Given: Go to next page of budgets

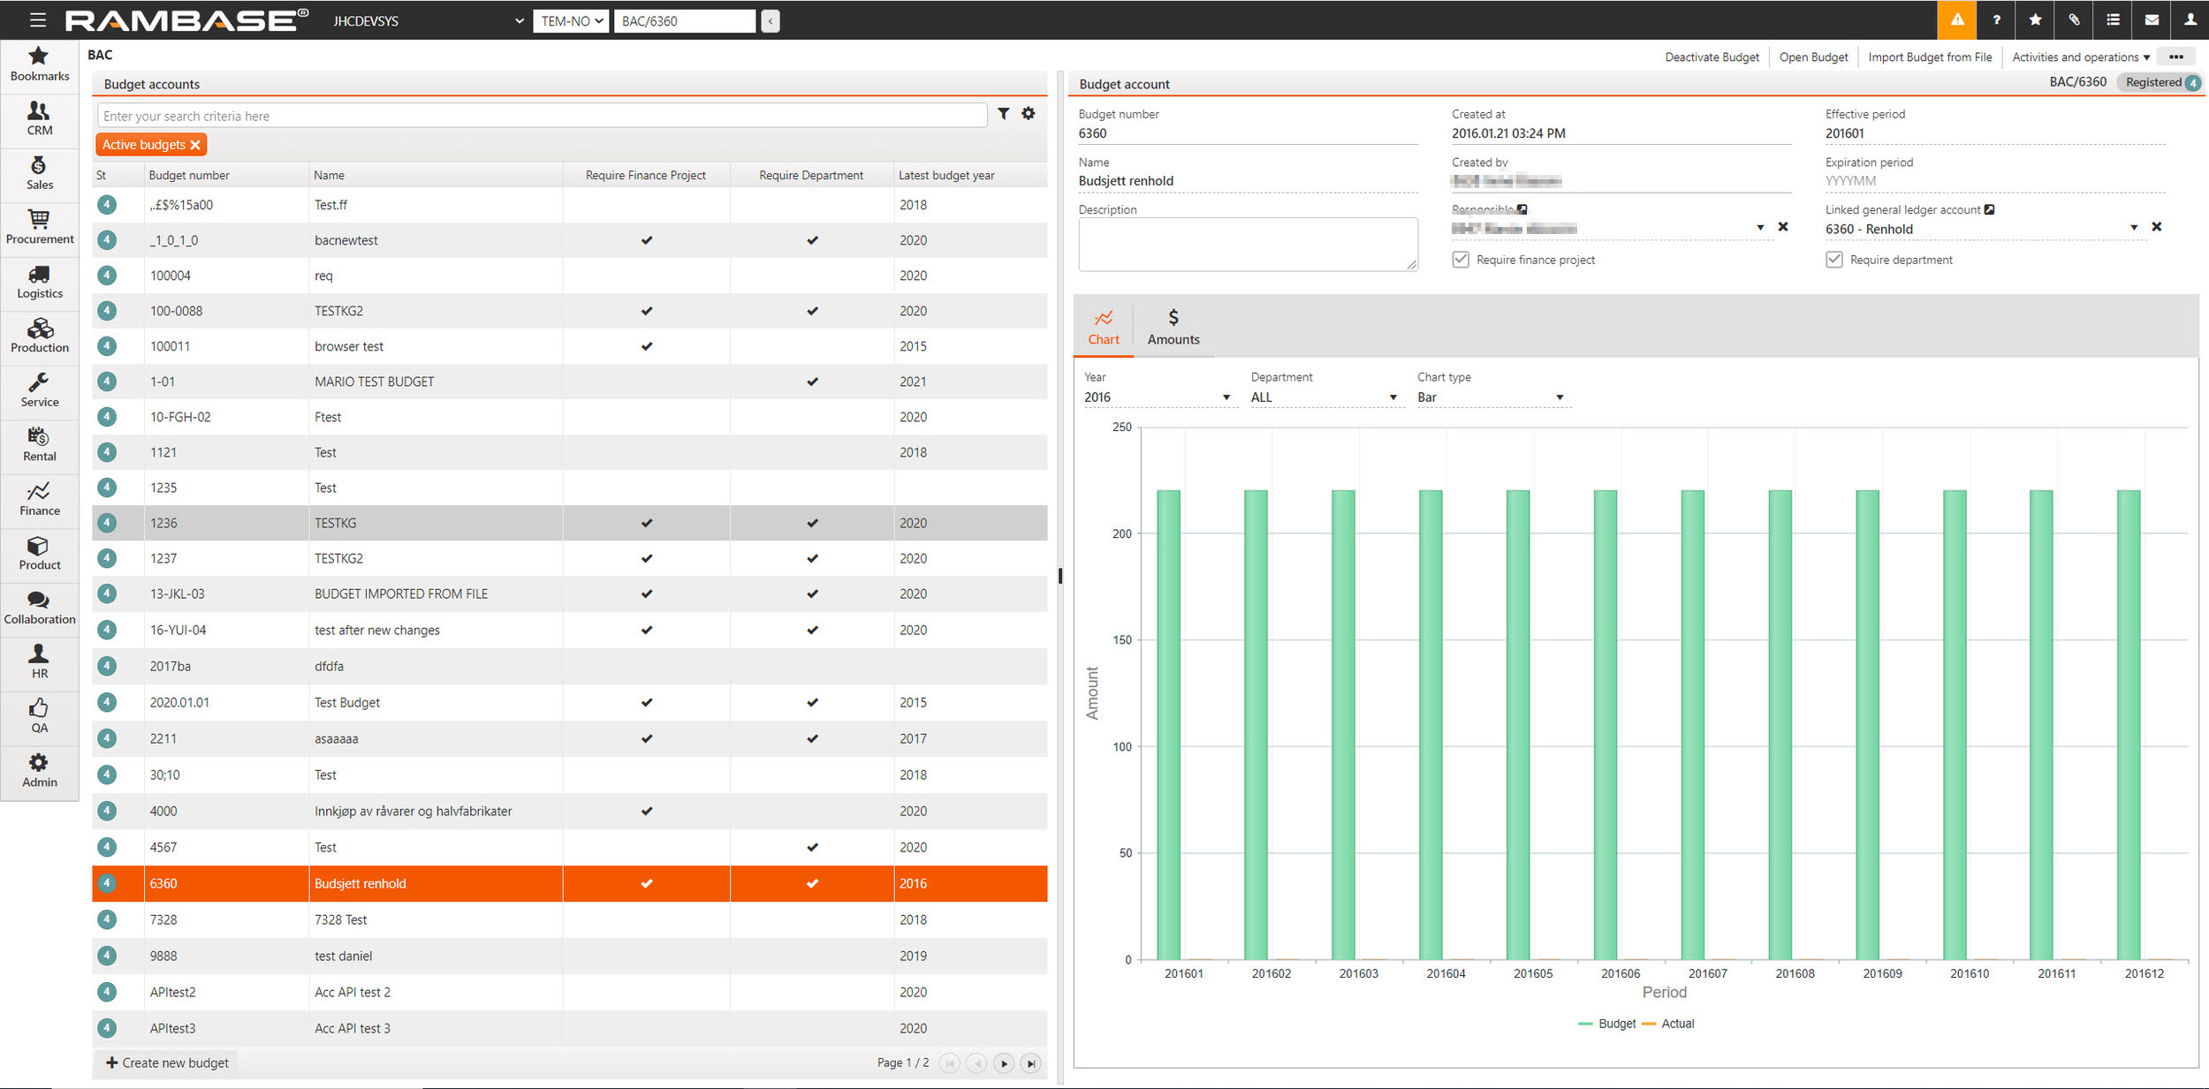Looking at the screenshot, I should [x=1004, y=1063].
